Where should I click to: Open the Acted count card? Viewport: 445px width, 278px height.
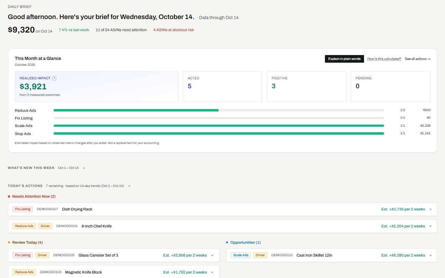(222, 87)
